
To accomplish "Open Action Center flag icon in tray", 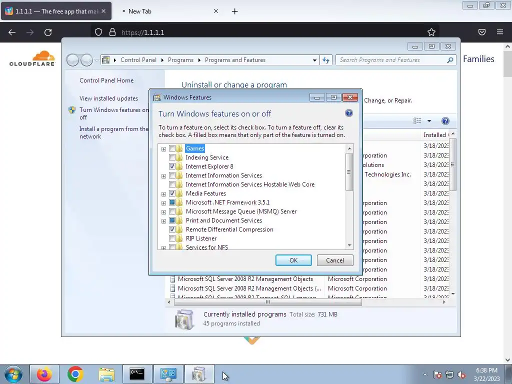I will tap(437, 374).
